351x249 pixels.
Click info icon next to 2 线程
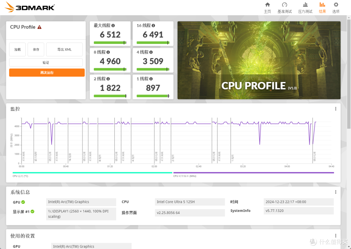pyautogui.click(x=108, y=79)
